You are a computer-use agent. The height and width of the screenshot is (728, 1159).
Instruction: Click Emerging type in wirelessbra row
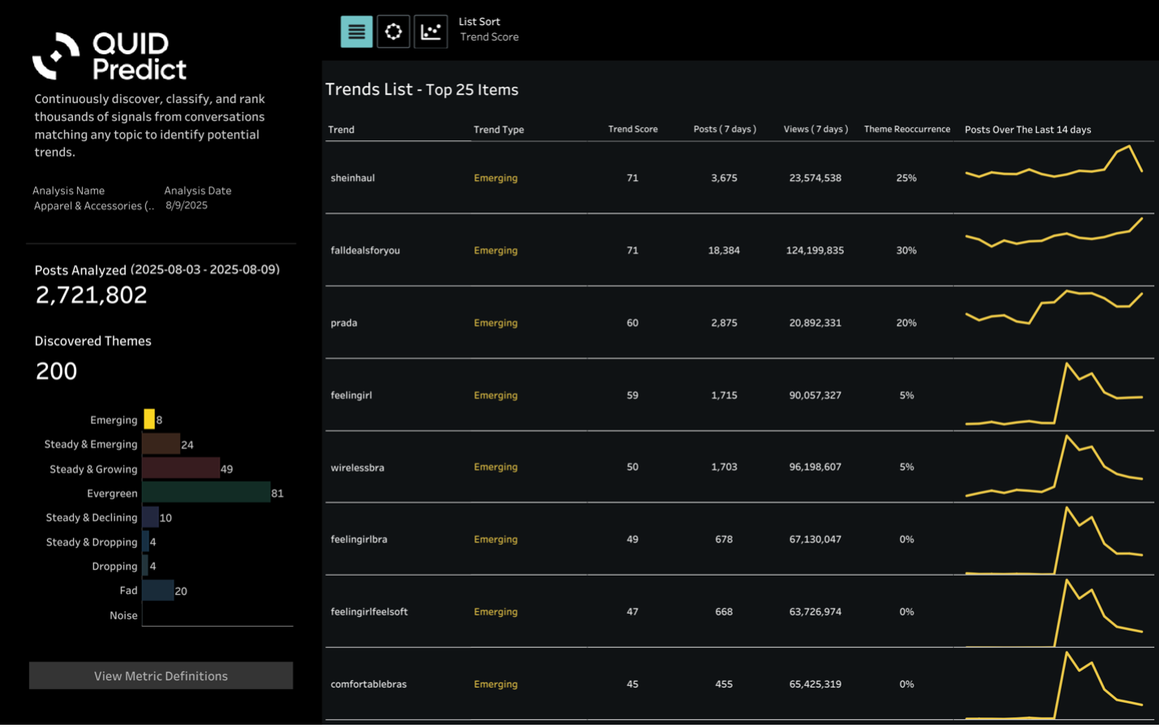(x=495, y=467)
